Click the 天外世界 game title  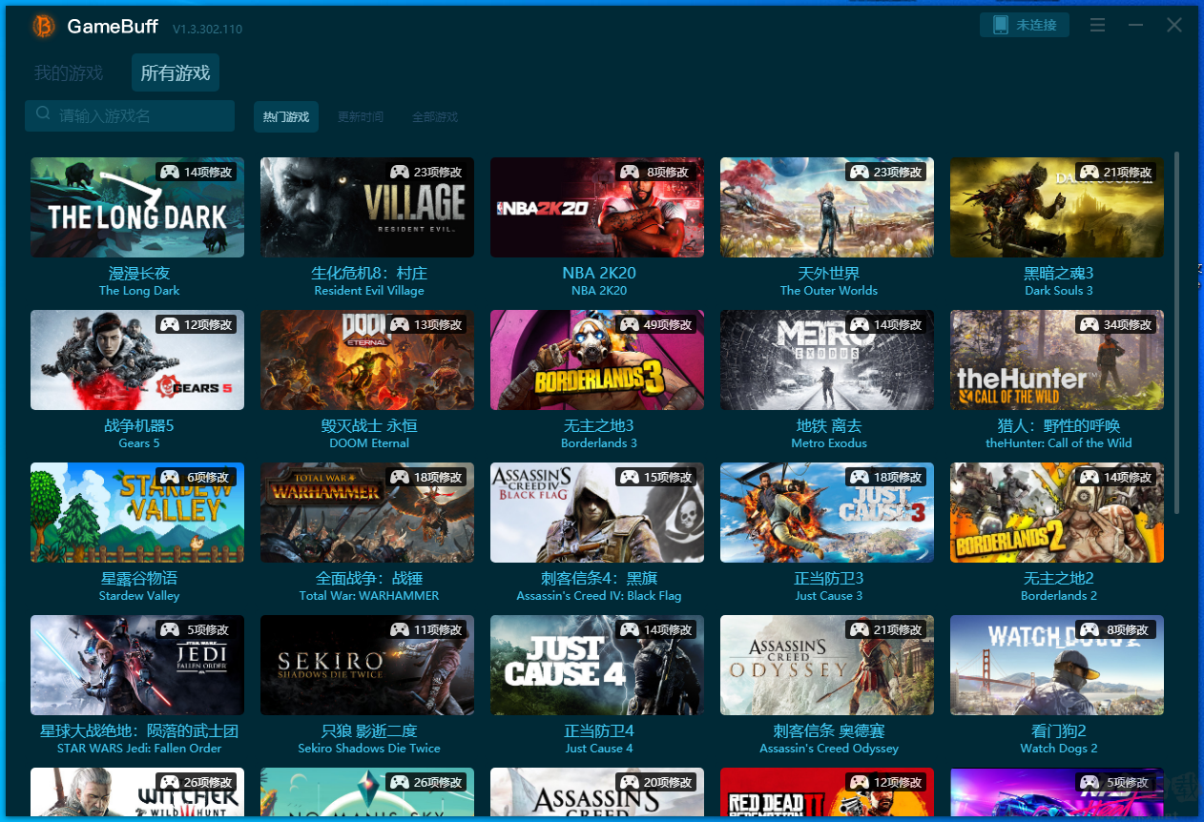tap(829, 274)
